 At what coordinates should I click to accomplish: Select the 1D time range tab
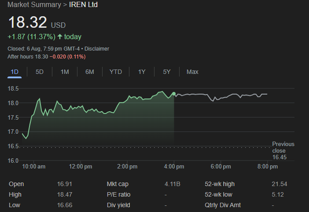tap(15, 72)
